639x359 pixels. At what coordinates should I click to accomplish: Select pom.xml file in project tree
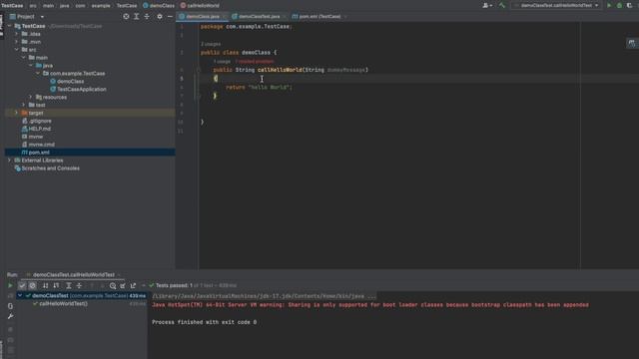pos(39,153)
